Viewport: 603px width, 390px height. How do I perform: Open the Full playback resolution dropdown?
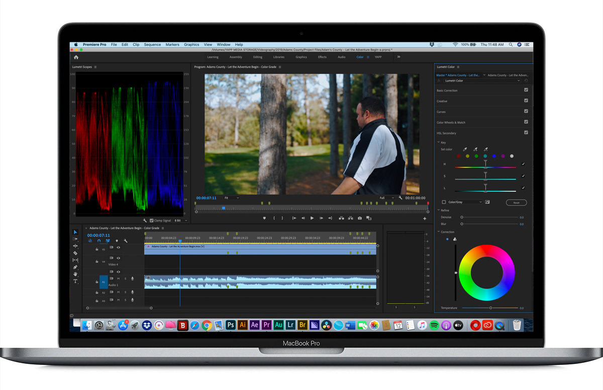386,198
